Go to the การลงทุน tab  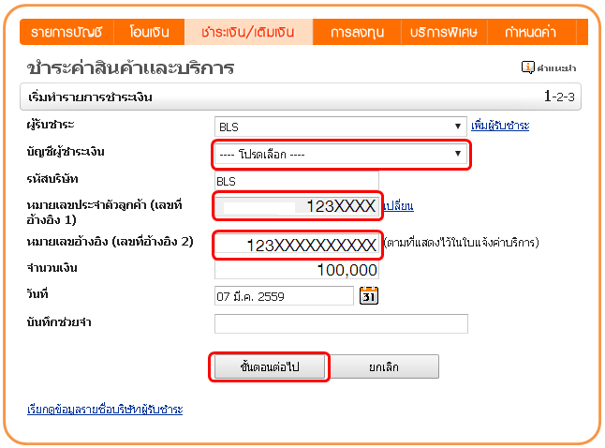click(x=357, y=32)
